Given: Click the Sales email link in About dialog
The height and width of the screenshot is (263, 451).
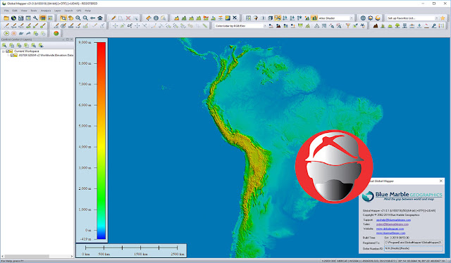Looking at the screenshot, I should tap(392, 224).
